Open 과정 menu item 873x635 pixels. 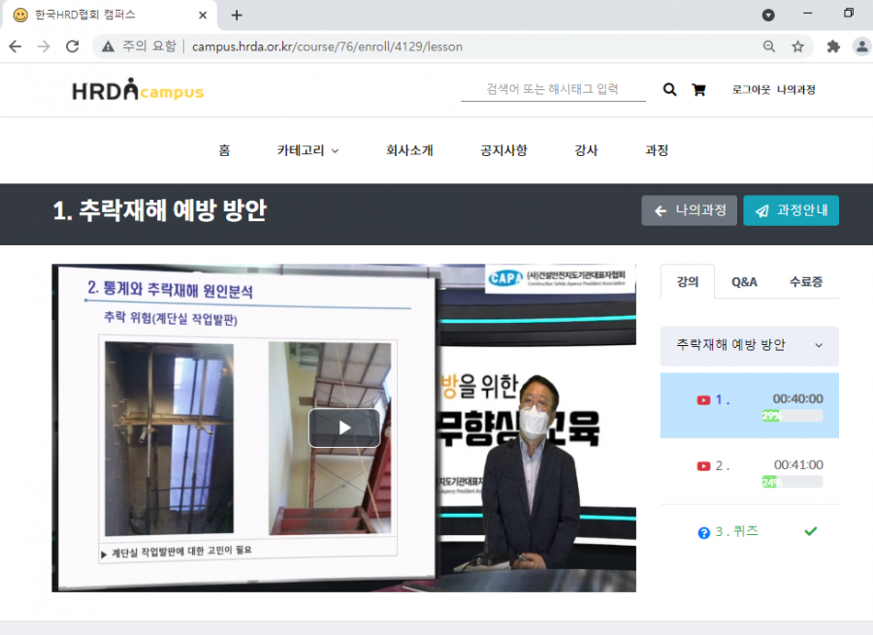[657, 150]
